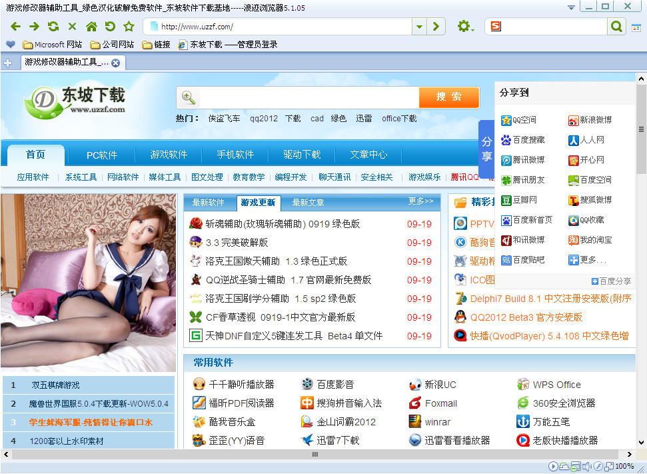Open the Microsoft 网站 bookmarks folder
Image resolution: width=647 pixels, height=474 pixels.
point(52,44)
